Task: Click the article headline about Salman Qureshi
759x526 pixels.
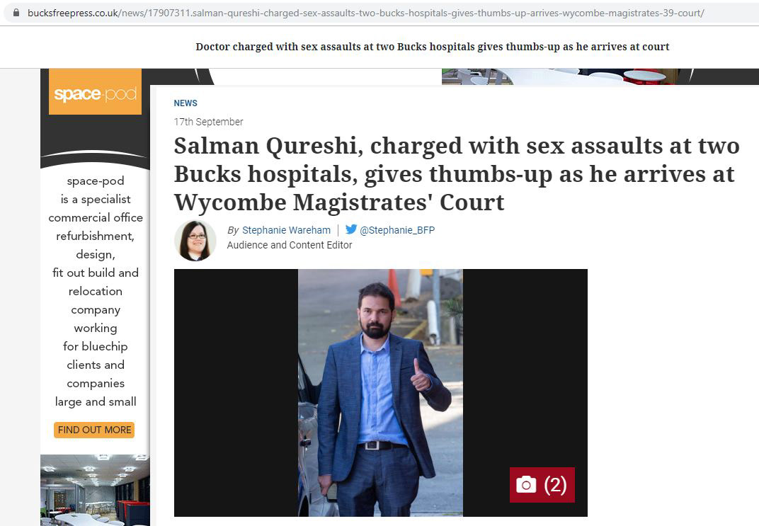Action: (456, 173)
